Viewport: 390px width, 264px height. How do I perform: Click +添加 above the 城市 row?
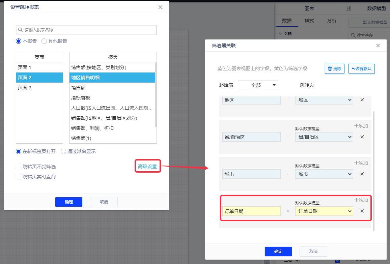coord(361,163)
